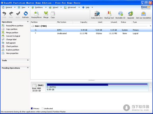This screenshot has width=153, height=114.
Task: Expand the dropdown arrow beside Wizard
Action: point(61,7)
